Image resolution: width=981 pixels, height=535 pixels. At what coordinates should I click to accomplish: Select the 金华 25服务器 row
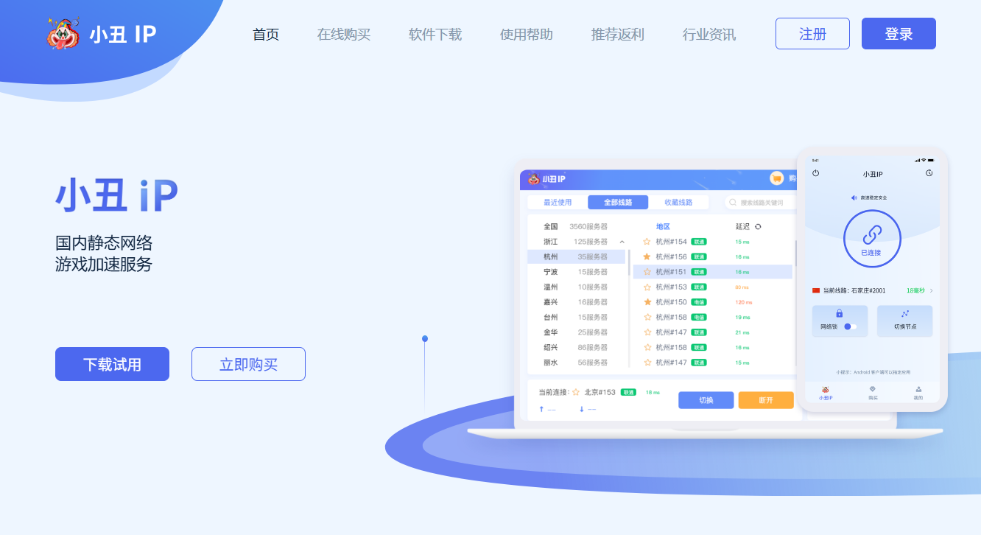(x=577, y=332)
